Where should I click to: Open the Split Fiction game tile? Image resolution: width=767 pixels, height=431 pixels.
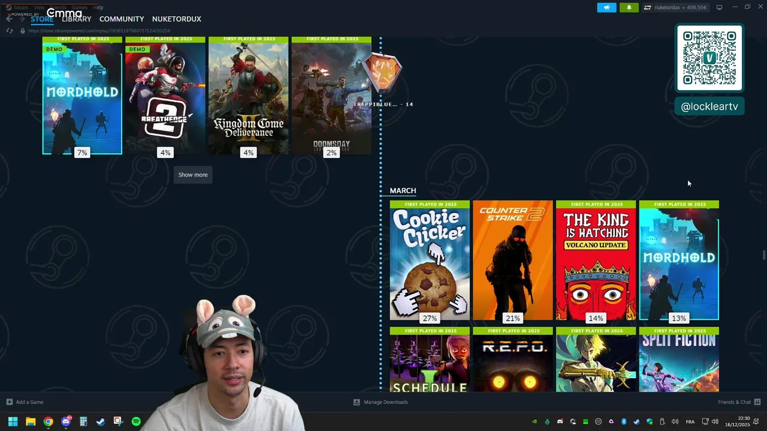pyautogui.click(x=679, y=360)
